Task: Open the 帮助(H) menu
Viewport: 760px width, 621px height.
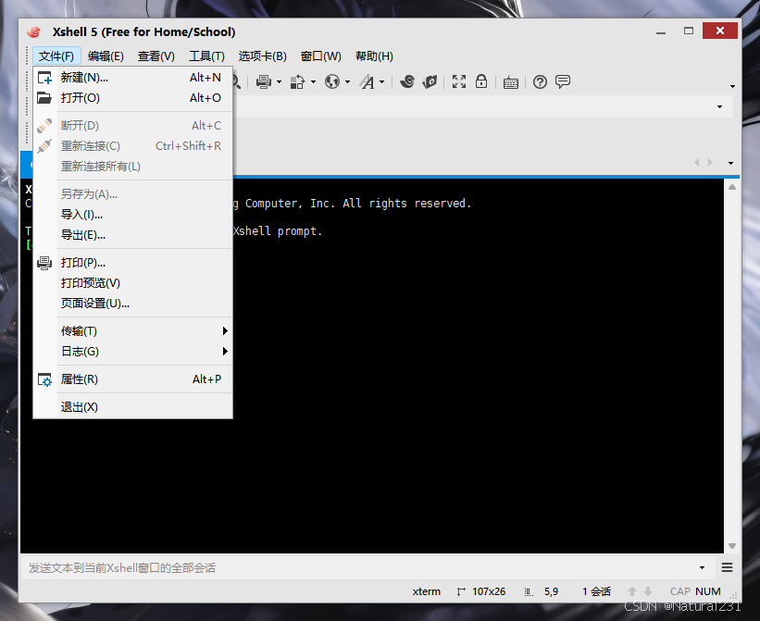Action: pos(374,56)
